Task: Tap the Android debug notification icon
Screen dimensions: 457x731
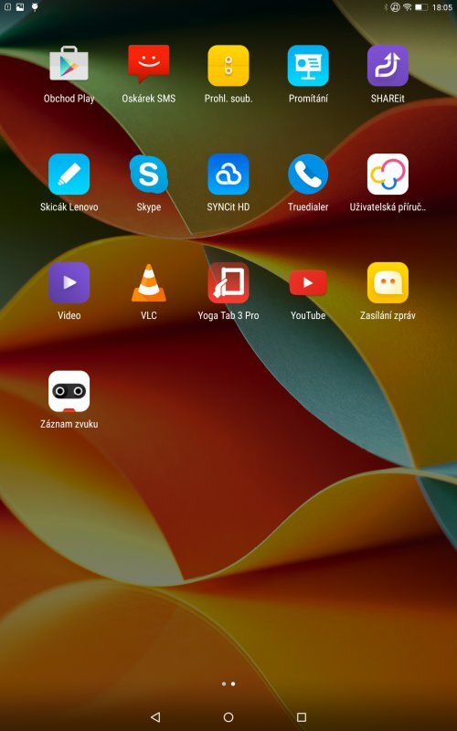Action: click(x=34, y=7)
